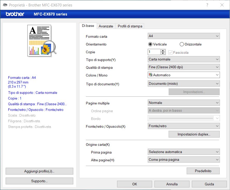Increase copies with the up arrow
230x190 pixels.
point(163,51)
